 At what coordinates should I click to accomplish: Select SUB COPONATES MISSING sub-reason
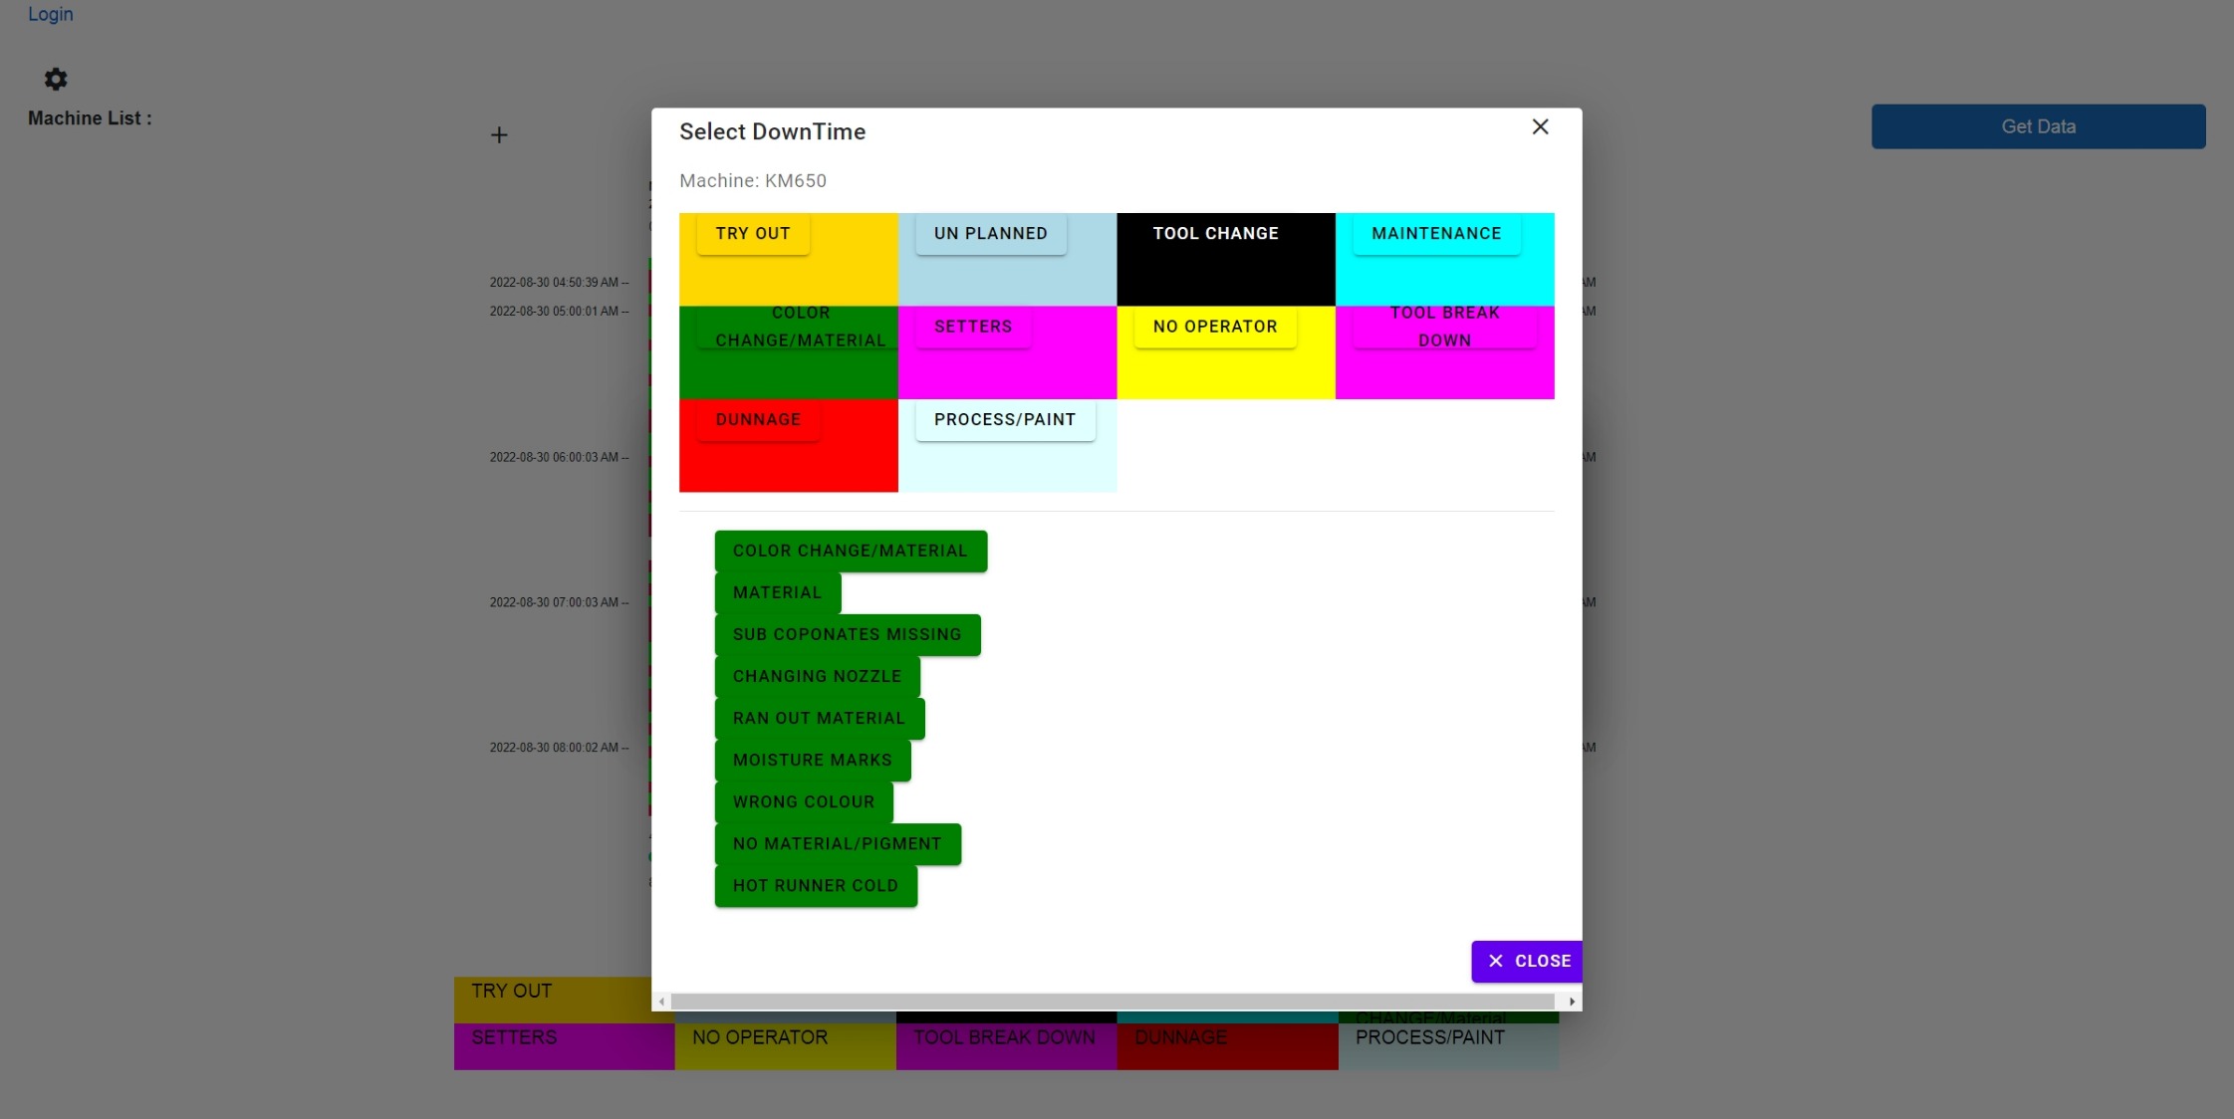tap(848, 634)
